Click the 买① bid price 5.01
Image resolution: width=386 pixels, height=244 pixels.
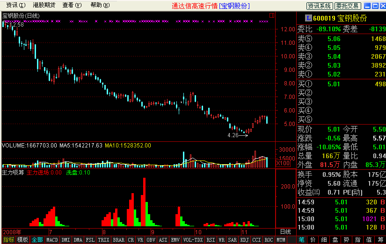point(334,84)
